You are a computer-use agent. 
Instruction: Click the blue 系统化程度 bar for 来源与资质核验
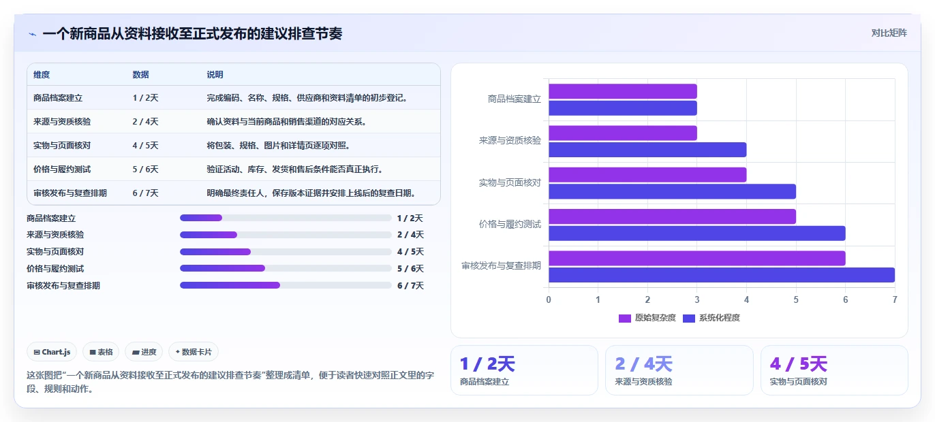click(x=647, y=150)
